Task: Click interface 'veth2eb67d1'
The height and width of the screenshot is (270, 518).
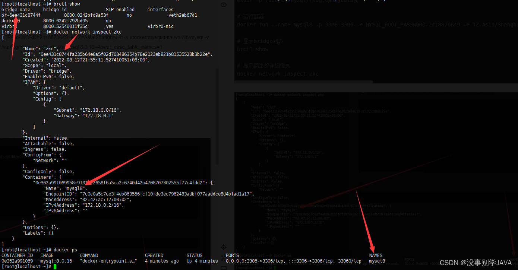Action: (x=183, y=15)
